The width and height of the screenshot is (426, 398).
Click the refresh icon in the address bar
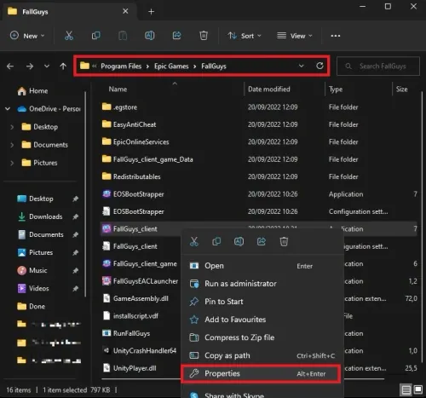tap(319, 66)
